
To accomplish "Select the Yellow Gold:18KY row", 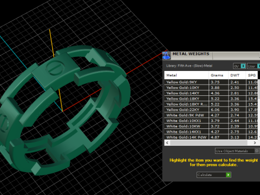I will coord(211,99).
